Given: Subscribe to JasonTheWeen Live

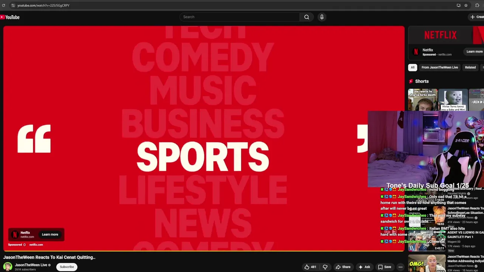Looking at the screenshot, I should click(x=67, y=267).
